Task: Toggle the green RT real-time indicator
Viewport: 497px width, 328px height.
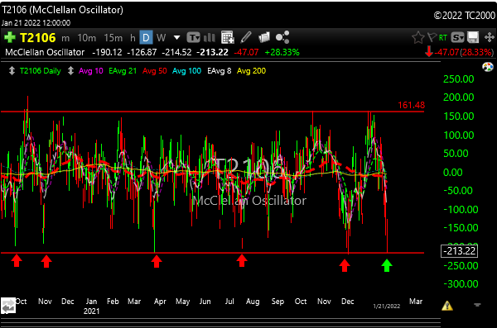Action: tap(443, 38)
